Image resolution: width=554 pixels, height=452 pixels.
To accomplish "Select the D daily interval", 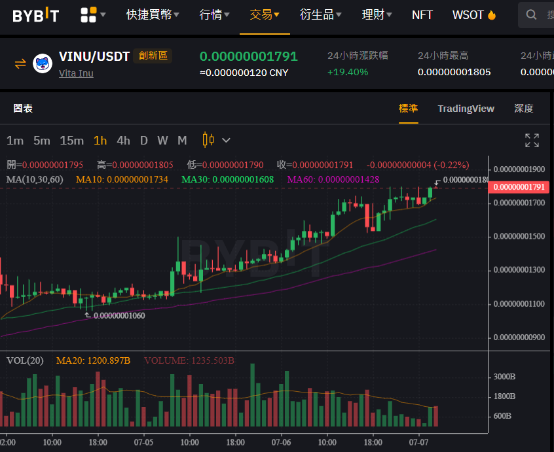I will point(144,141).
